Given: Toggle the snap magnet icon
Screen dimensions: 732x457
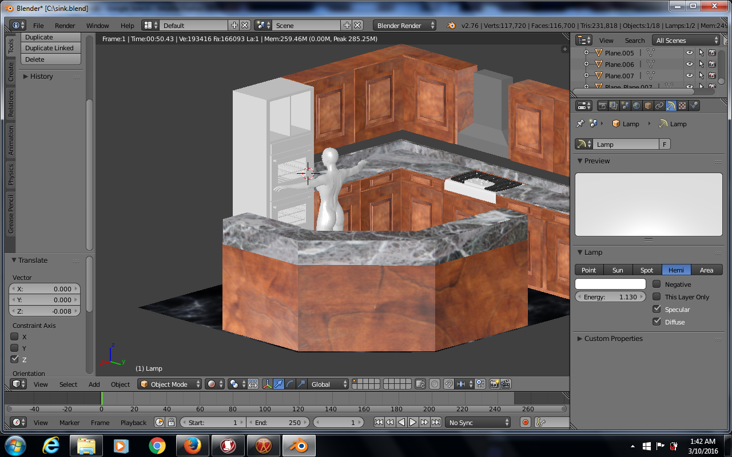Looking at the screenshot, I should (x=449, y=384).
